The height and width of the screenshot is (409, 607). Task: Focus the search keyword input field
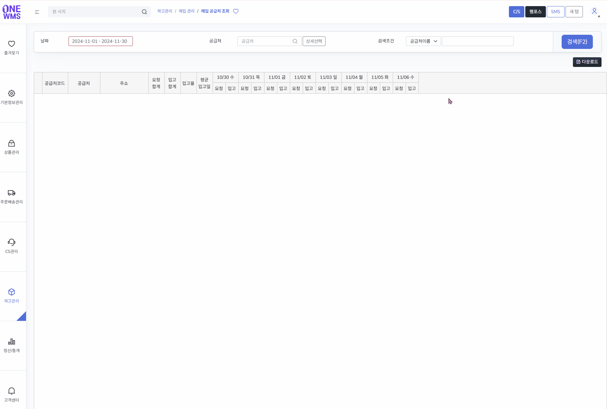[x=478, y=41]
